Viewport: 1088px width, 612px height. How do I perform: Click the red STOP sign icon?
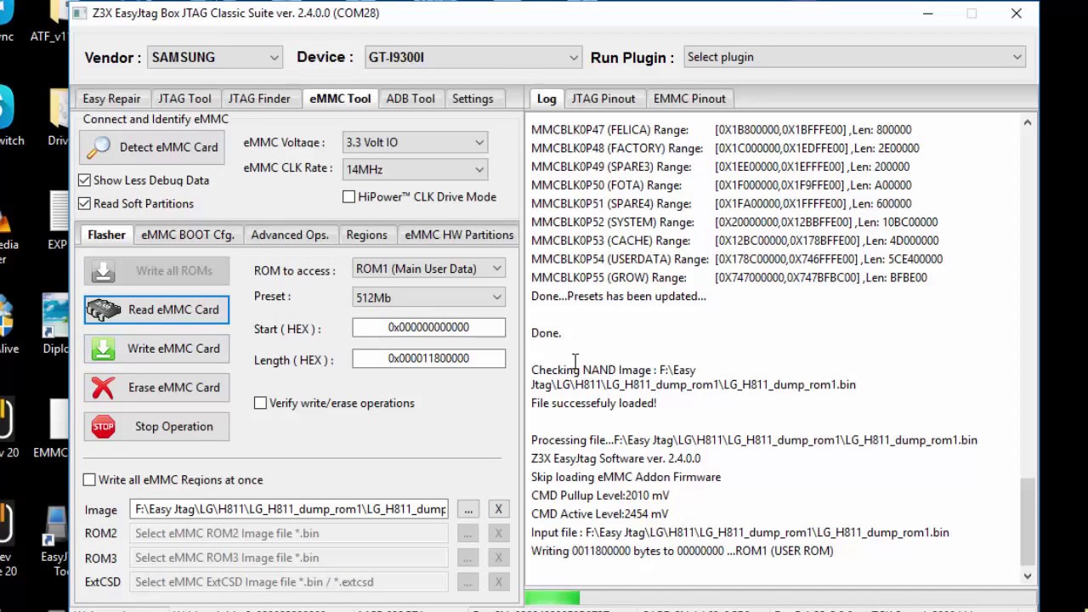pyautogui.click(x=103, y=427)
